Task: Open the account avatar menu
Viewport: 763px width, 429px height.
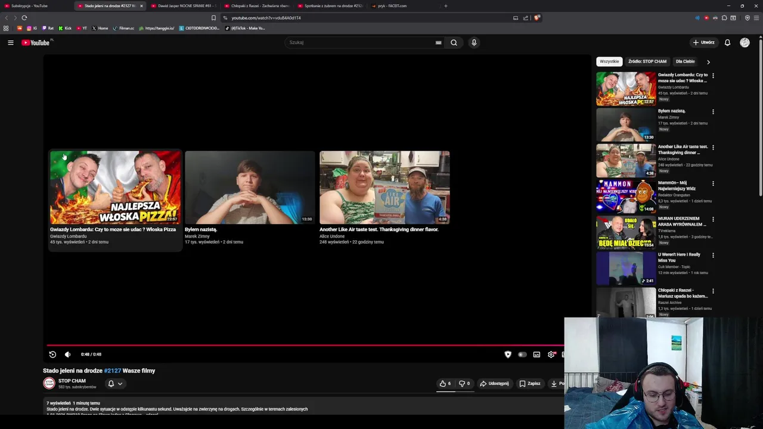Action: tap(745, 42)
